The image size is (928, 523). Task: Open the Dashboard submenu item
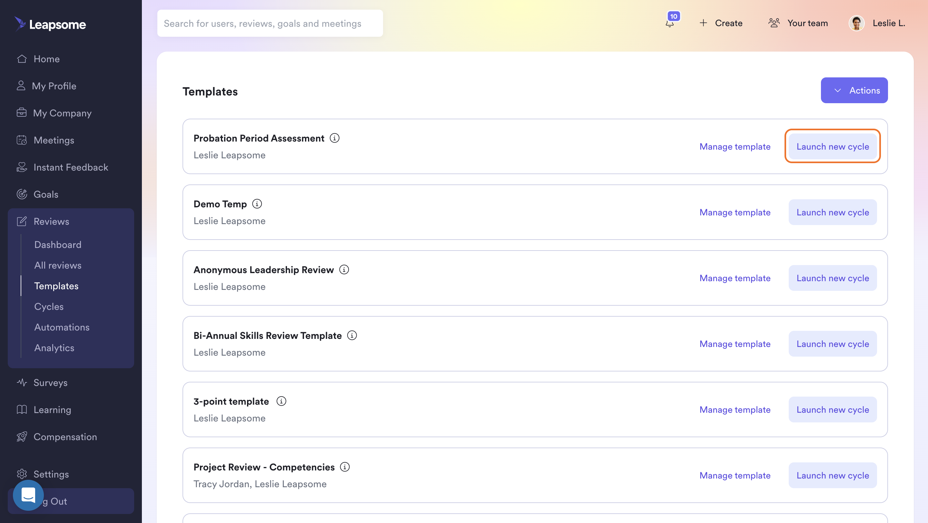click(x=58, y=244)
